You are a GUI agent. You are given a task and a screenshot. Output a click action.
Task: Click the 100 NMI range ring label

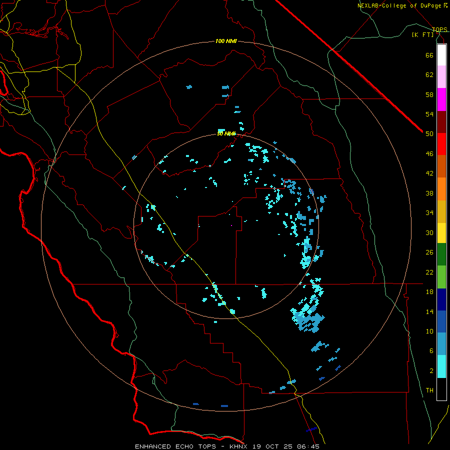pos(226,41)
